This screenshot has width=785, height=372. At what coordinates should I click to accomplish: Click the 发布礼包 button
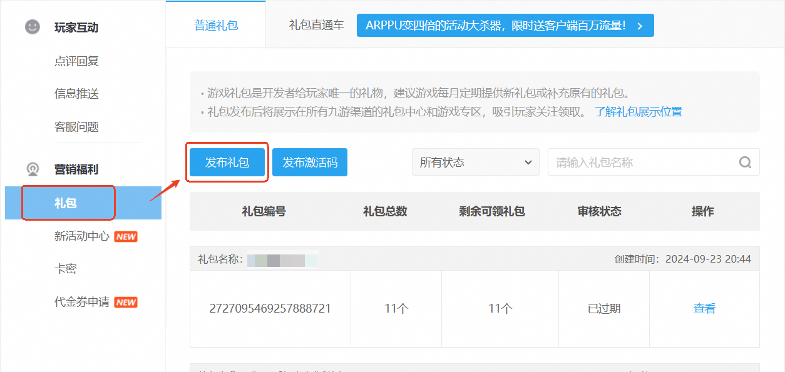(x=227, y=163)
